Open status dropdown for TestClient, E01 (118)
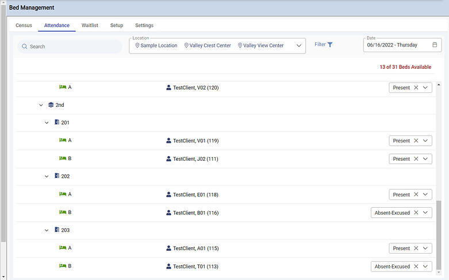 (425, 195)
